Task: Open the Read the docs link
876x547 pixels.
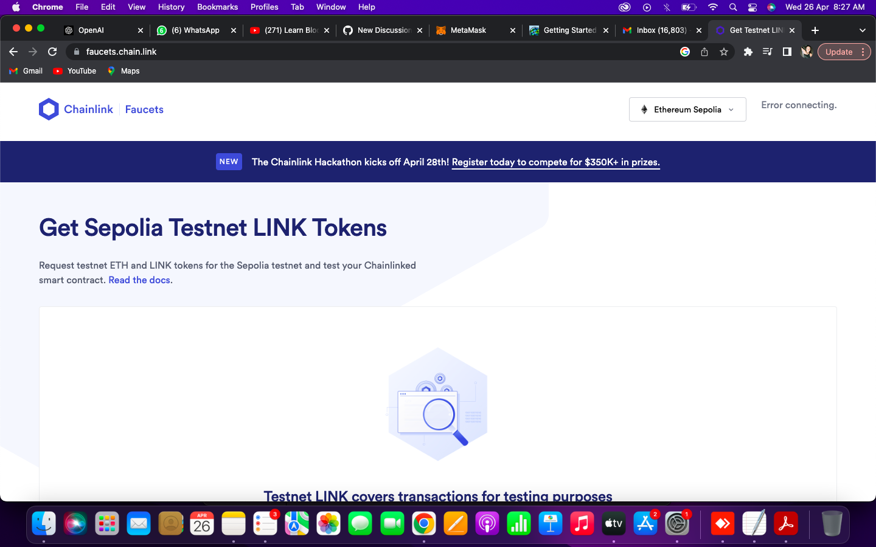Action: (x=139, y=280)
